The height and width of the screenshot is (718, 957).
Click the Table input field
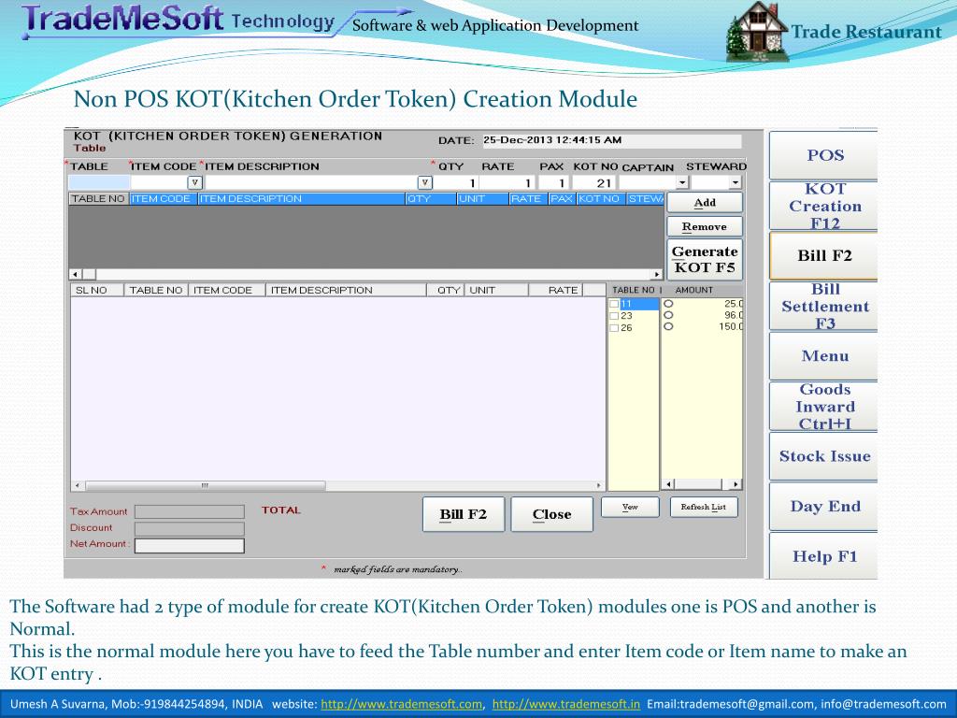point(99,182)
